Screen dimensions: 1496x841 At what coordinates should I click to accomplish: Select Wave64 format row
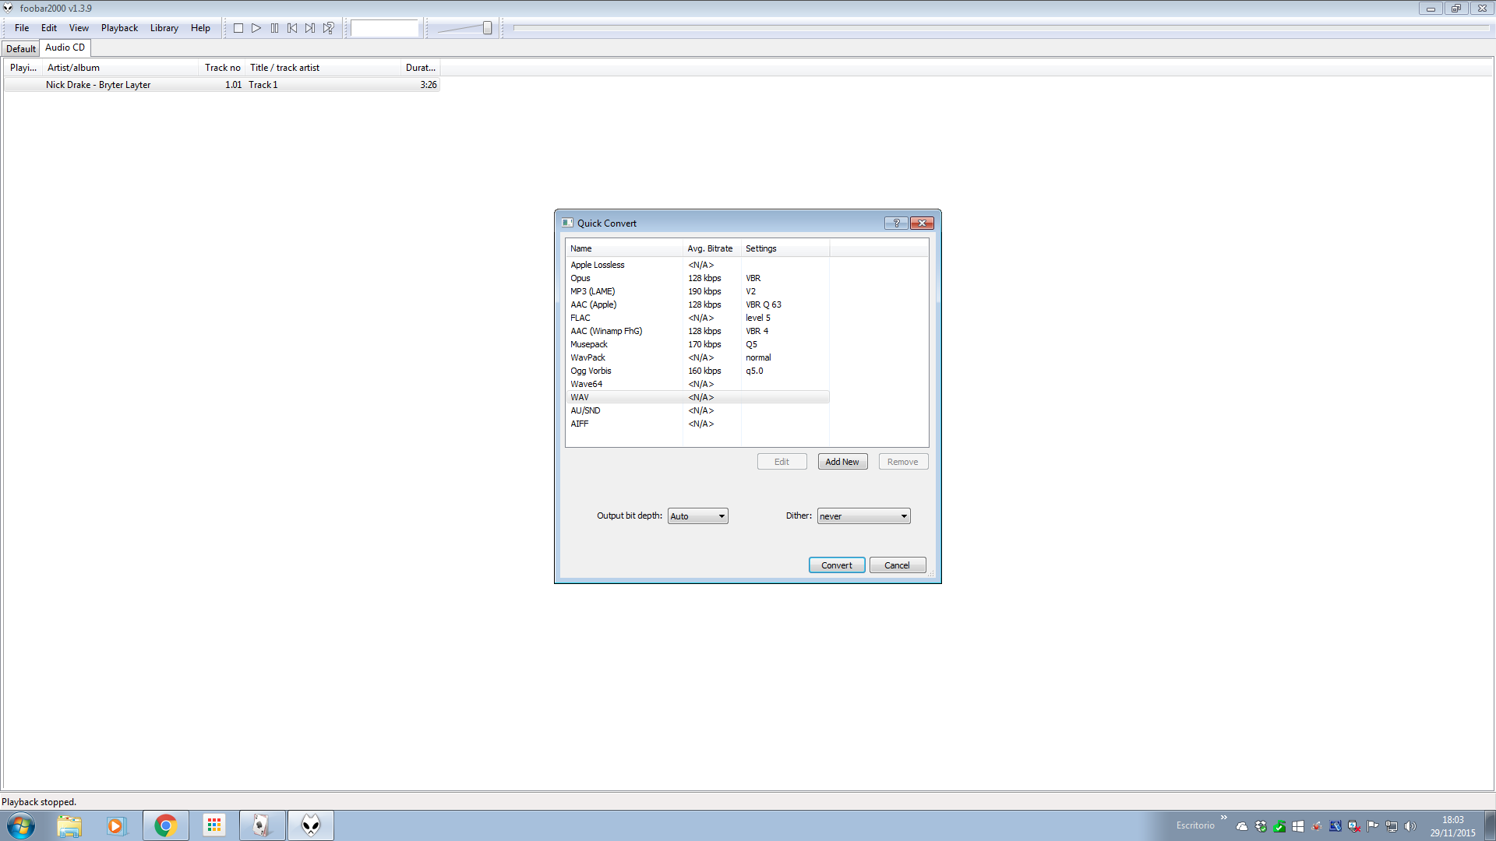click(697, 384)
